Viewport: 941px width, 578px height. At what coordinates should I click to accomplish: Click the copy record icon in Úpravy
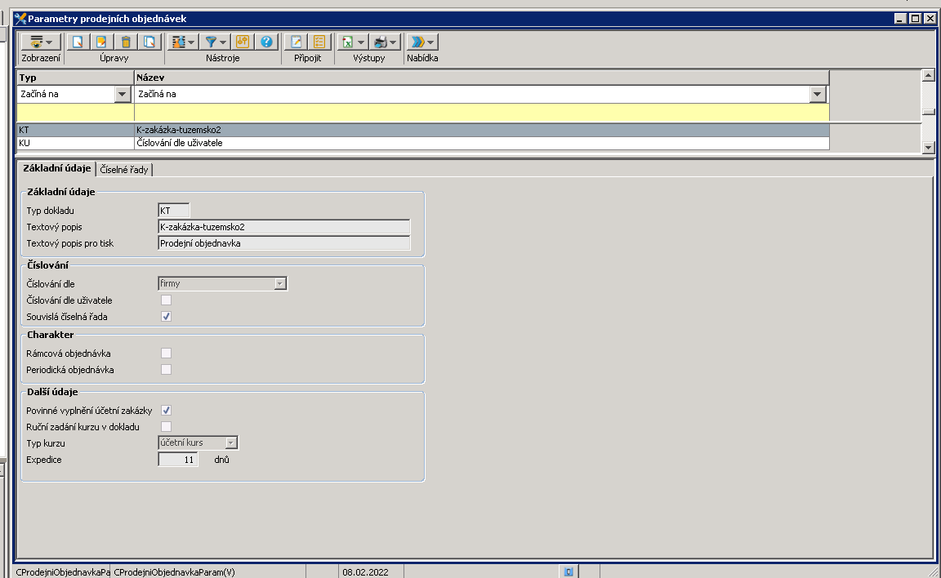pyautogui.click(x=149, y=42)
